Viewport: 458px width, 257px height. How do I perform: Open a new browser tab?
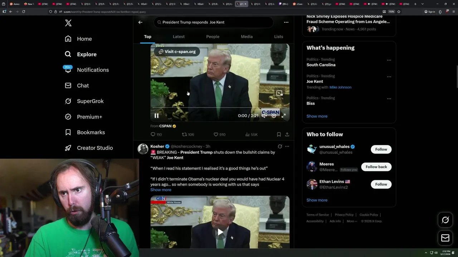[415, 4]
